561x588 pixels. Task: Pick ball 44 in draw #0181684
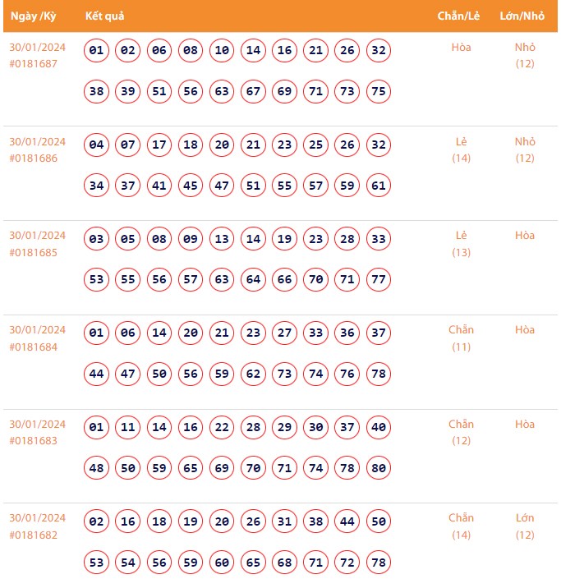pyautogui.click(x=97, y=374)
